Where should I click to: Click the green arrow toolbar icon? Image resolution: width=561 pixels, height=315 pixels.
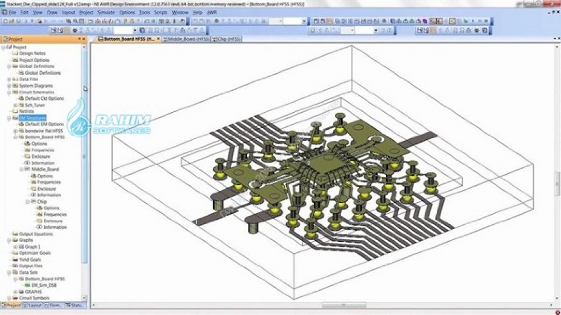[466, 21]
